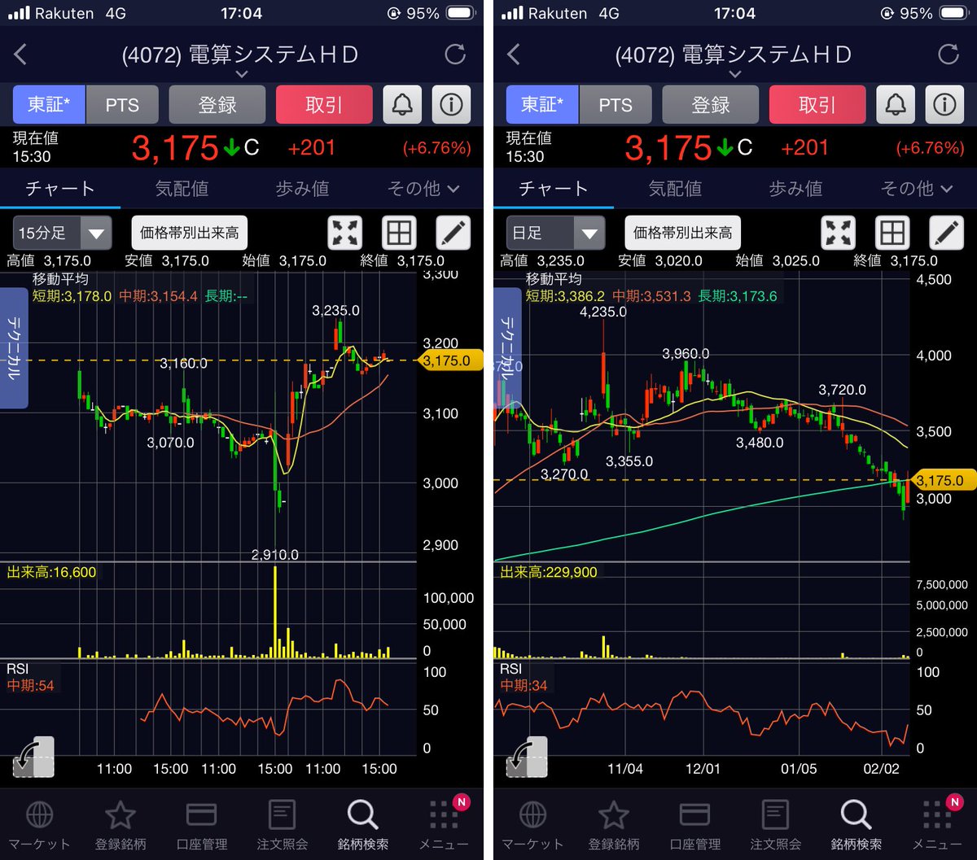Open multi-chart grid on right screen
The height and width of the screenshot is (860, 977).
892,233
